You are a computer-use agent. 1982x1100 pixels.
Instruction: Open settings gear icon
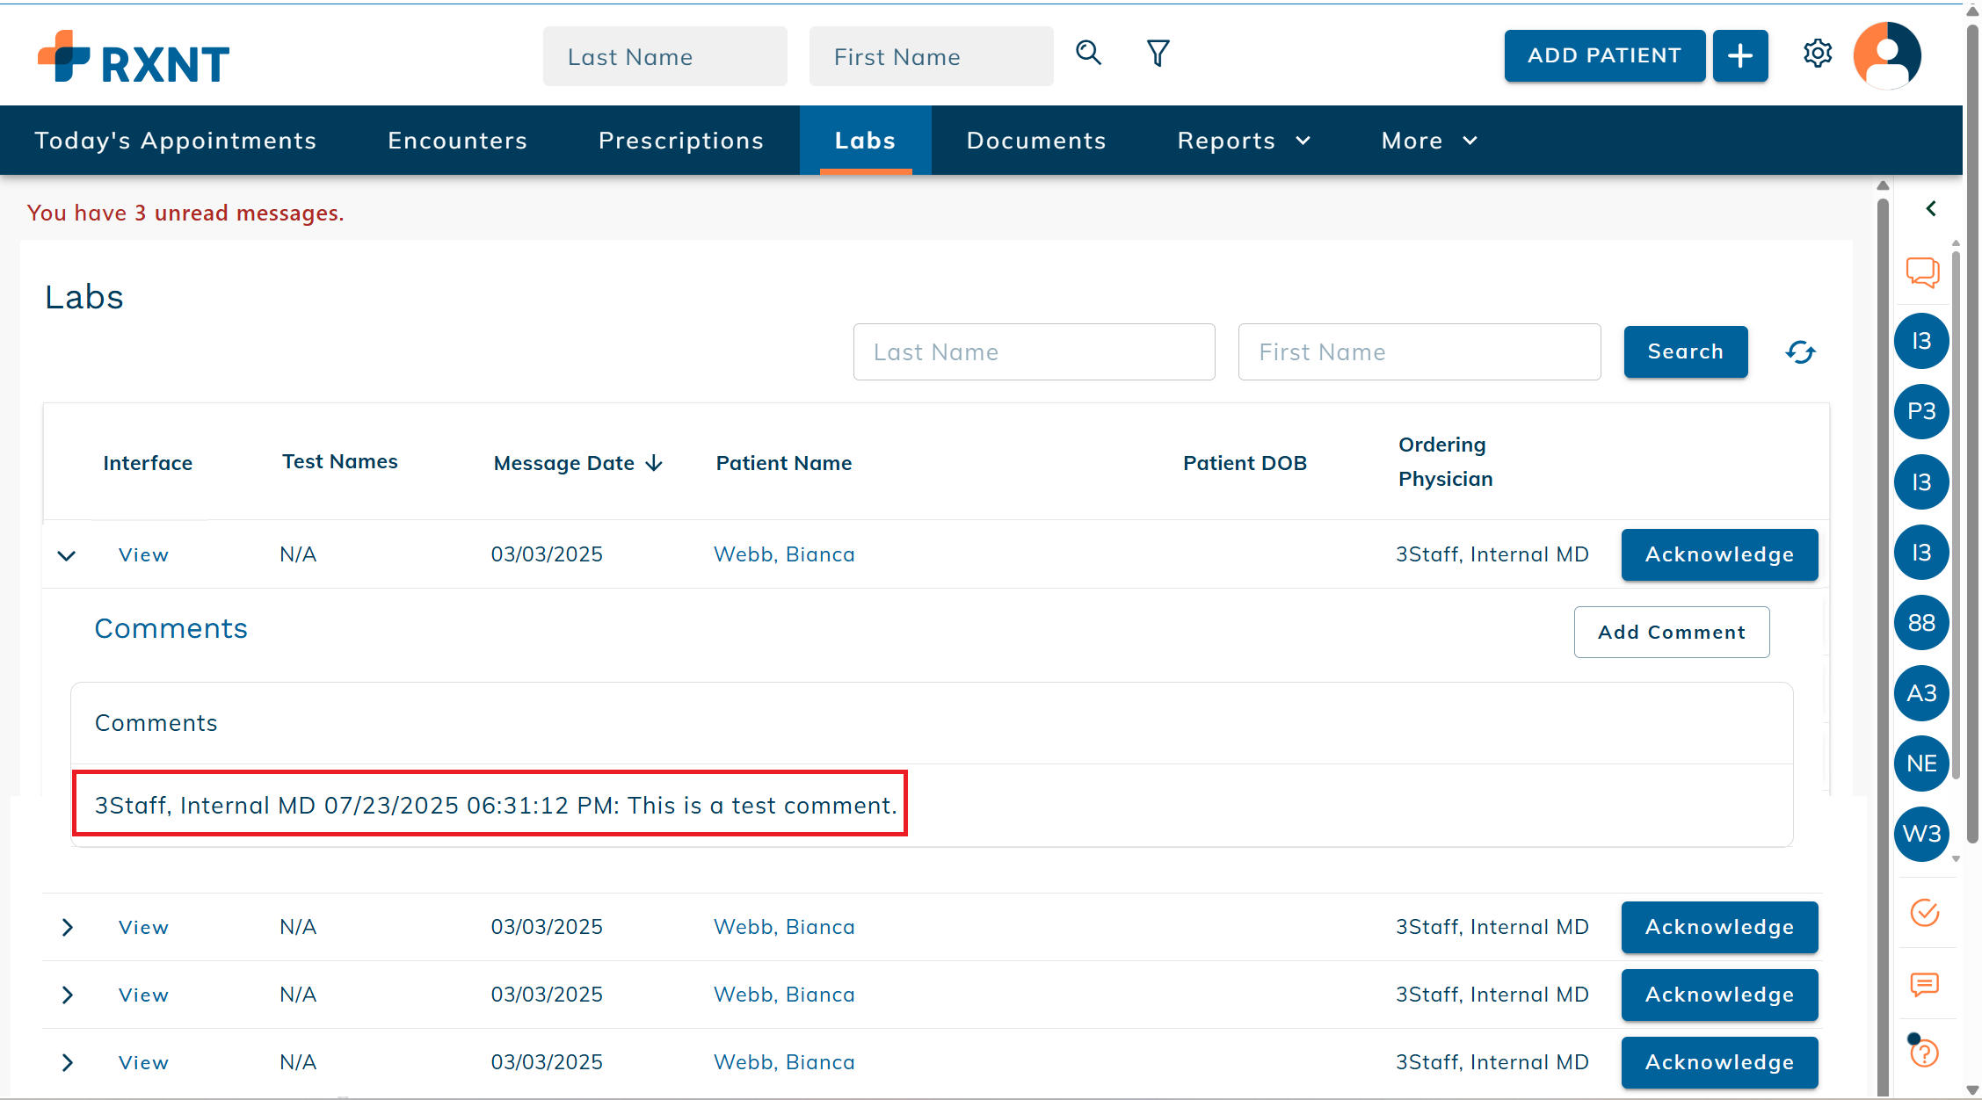(x=1817, y=54)
